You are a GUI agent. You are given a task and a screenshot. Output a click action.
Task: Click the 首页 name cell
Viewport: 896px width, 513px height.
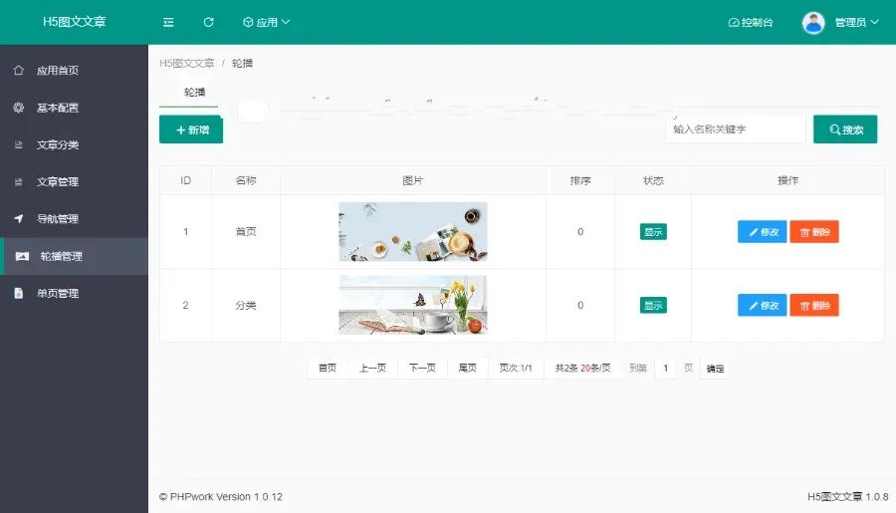(246, 232)
